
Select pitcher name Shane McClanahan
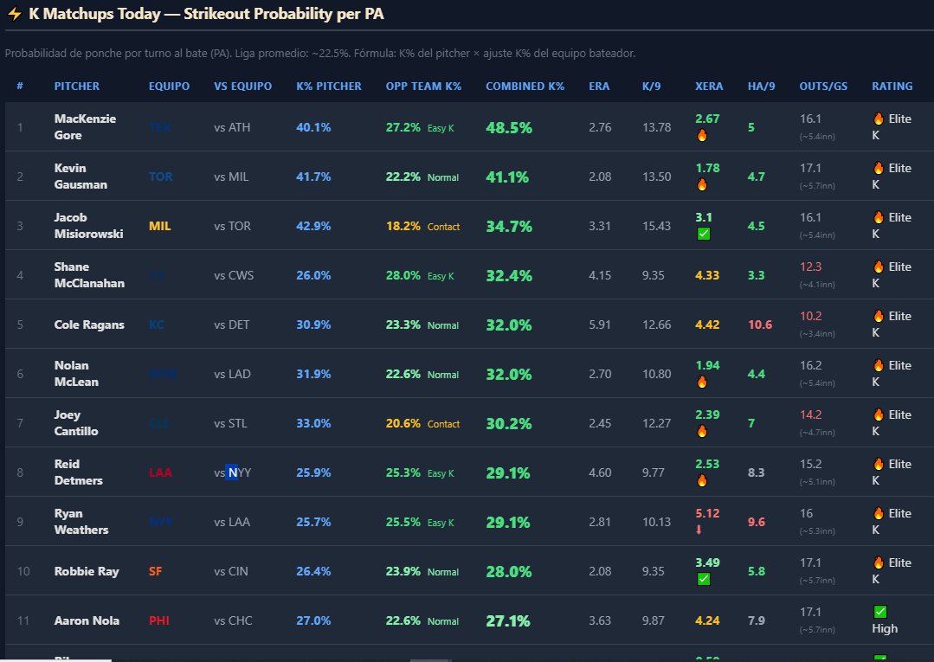pyautogui.click(x=89, y=275)
